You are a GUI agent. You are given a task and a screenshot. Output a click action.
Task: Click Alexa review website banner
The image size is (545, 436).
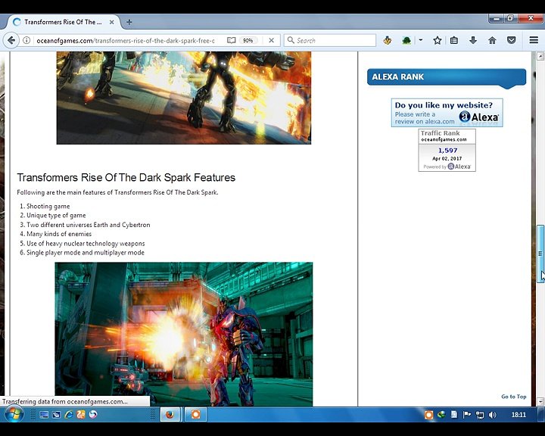(447, 113)
